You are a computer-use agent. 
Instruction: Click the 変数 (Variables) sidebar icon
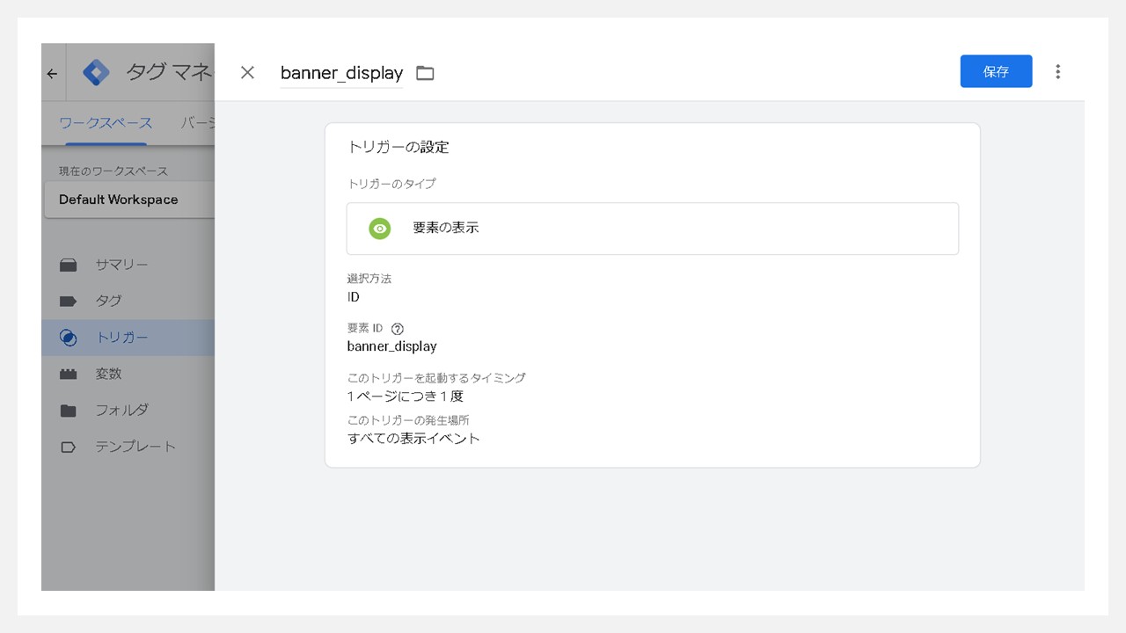[x=69, y=374]
